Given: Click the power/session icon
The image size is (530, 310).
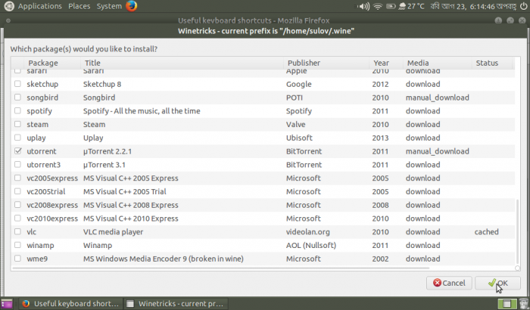Looking at the screenshot, I should [x=523, y=6].
